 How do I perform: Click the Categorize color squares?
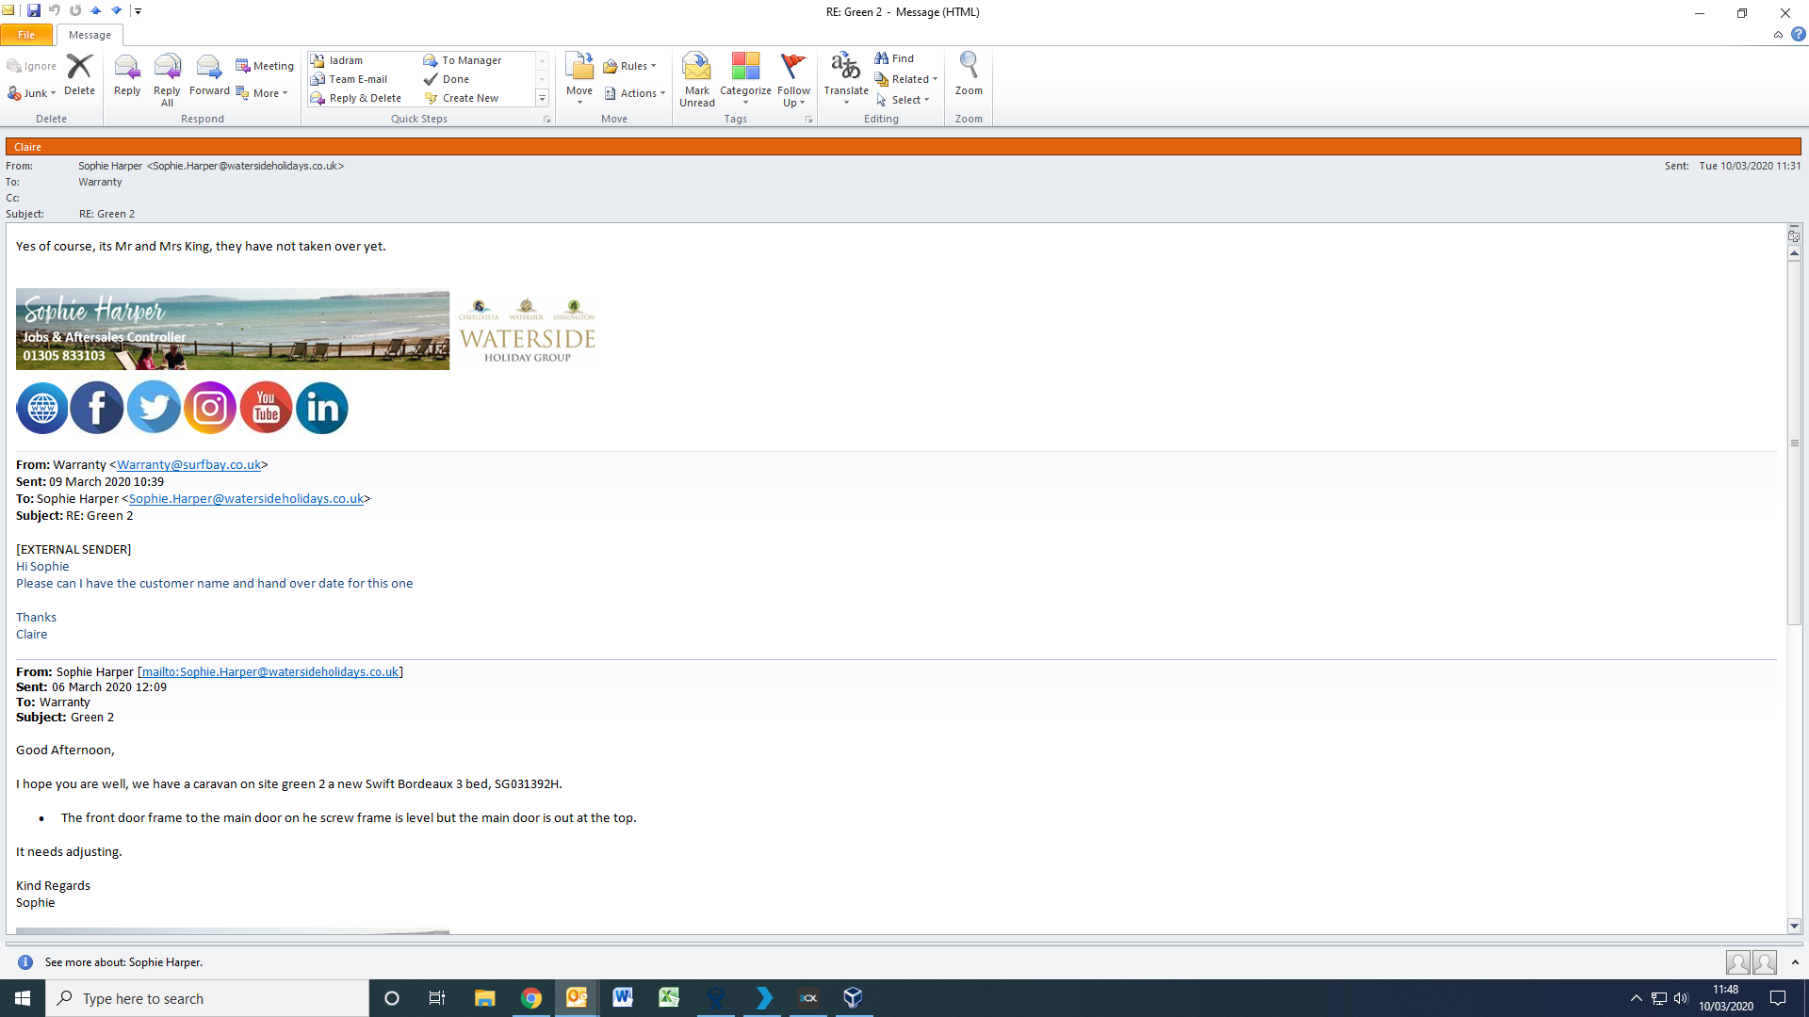pyautogui.click(x=744, y=67)
